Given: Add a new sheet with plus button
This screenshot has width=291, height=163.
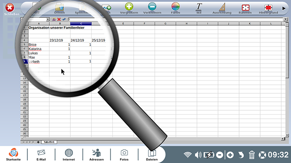Looking at the screenshot, I should [x=38, y=142].
